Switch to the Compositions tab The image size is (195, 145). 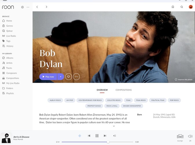[x=123, y=90]
